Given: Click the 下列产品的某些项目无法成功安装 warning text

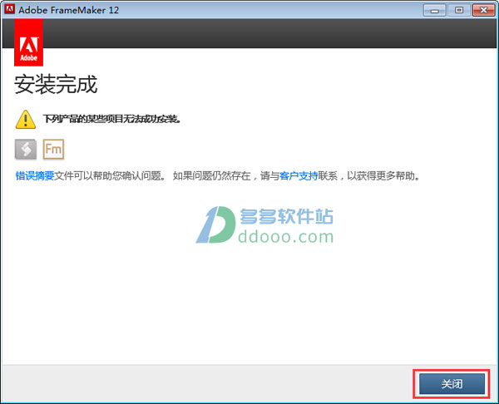Looking at the screenshot, I should tap(112, 120).
